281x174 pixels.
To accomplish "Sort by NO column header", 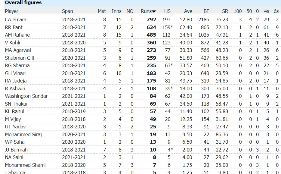I will pos(130,11).
